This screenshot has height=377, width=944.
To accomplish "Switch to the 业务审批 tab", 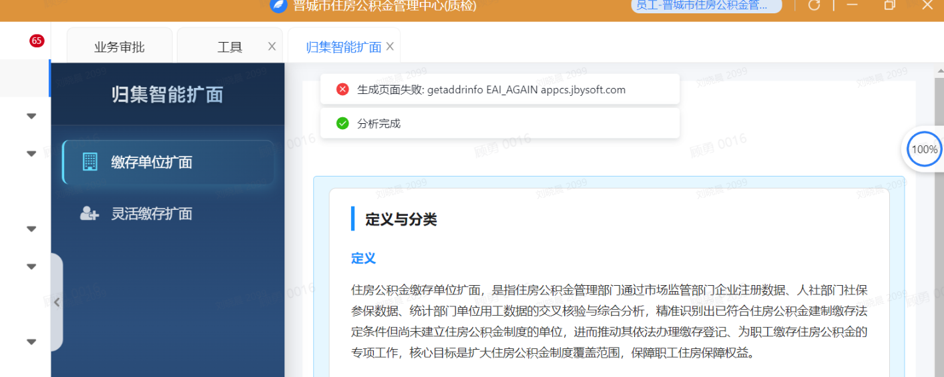I will point(120,47).
